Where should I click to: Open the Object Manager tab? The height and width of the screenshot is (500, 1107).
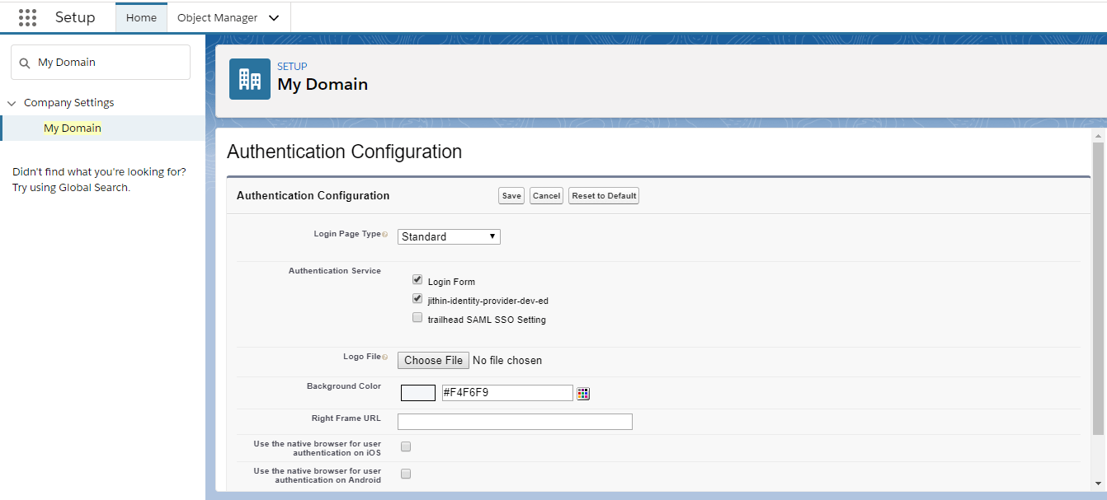218,17
